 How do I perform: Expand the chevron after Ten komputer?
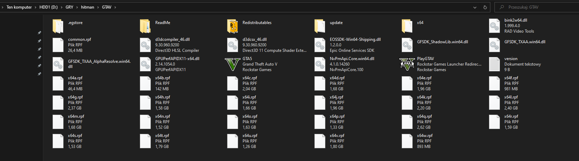pos(35,7)
